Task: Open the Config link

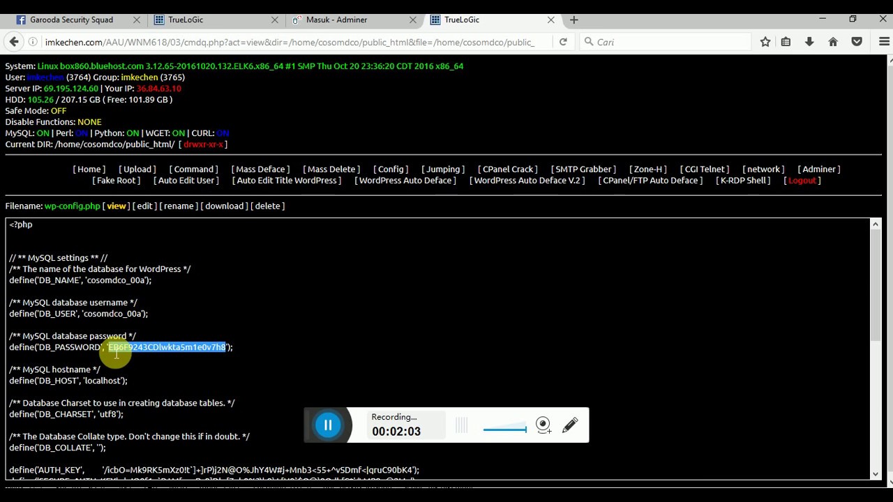Action: coord(391,169)
